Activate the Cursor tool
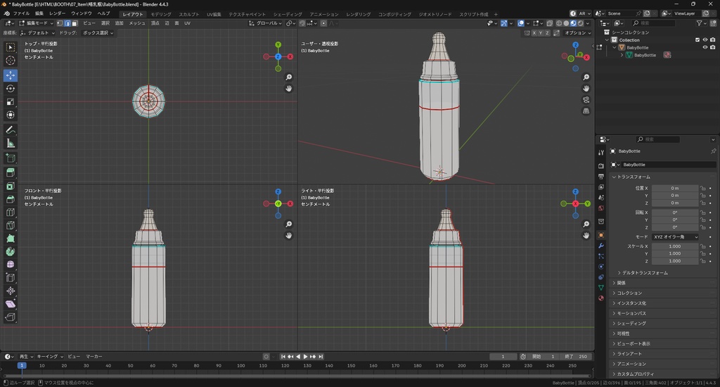Screen dimensions: 720x387 click(x=11, y=61)
